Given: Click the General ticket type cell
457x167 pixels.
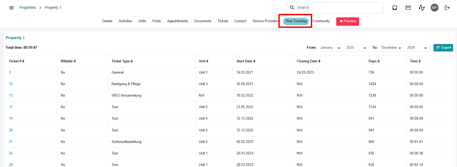Looking at the screenshot, I should [117, 73].
